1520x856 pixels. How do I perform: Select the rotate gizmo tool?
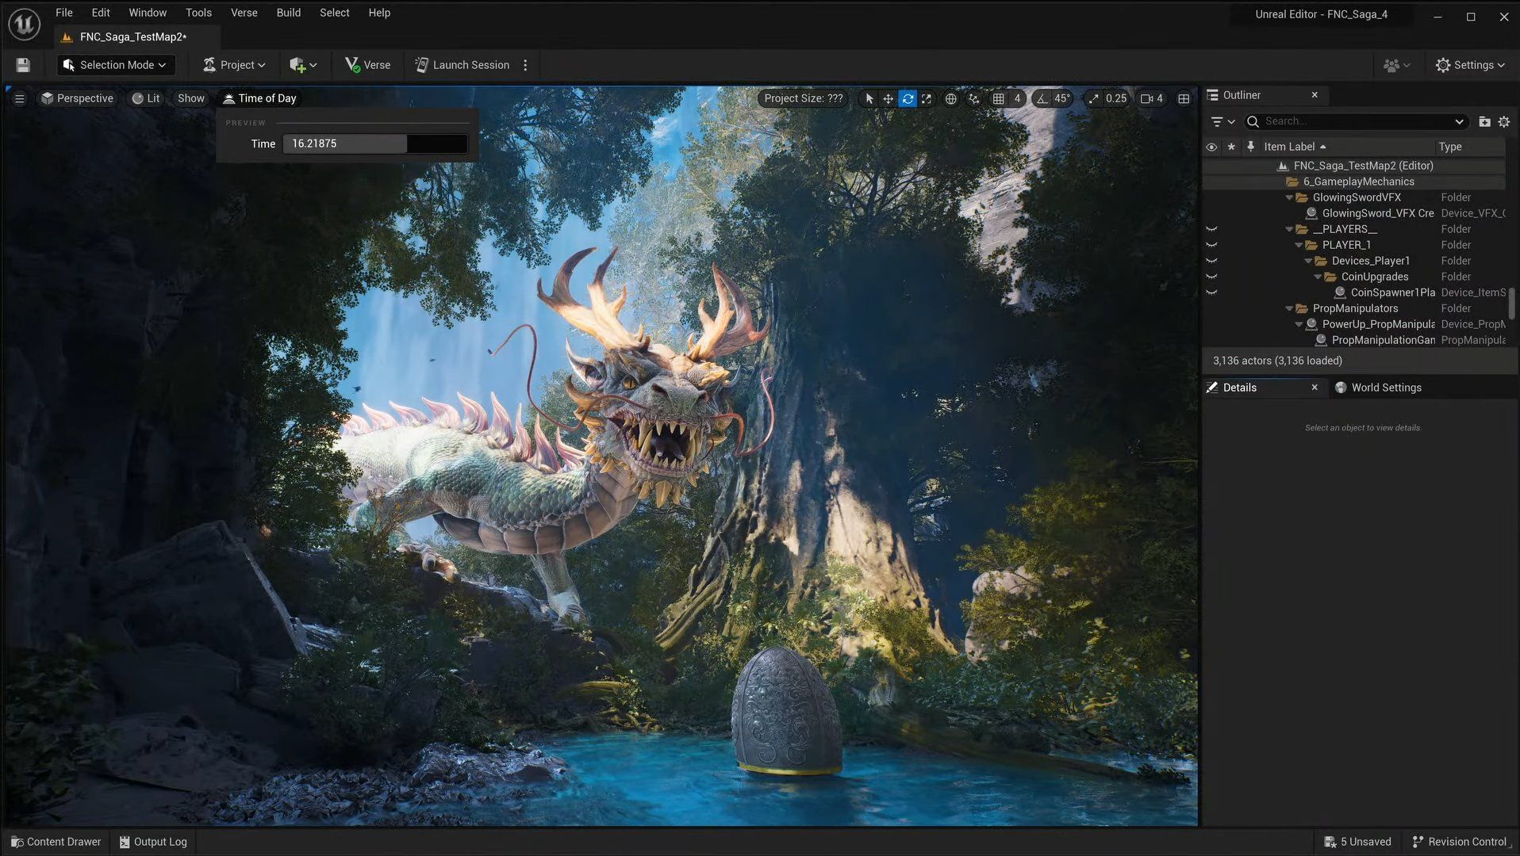point(908,98)
